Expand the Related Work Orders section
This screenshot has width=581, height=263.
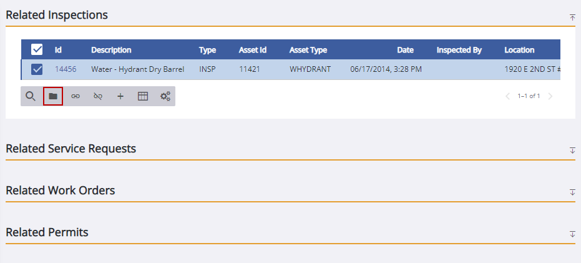coord(572,192)
